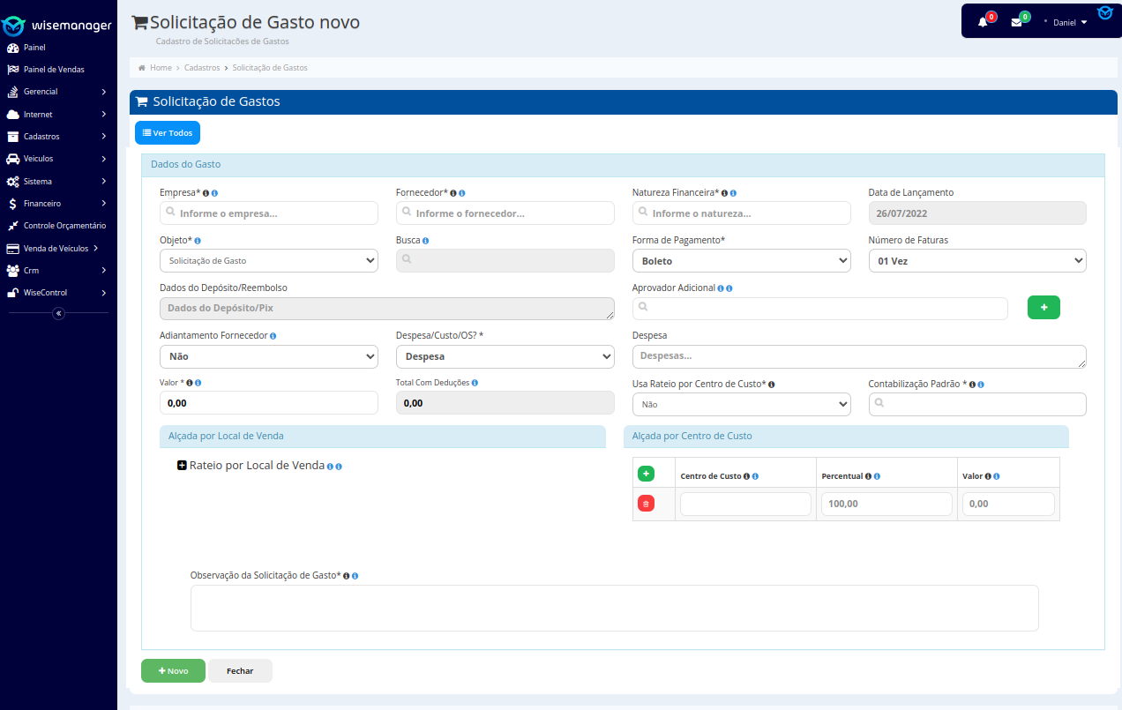Click the red delete cost center row icon
The image size is (1122, 710).
646,504
